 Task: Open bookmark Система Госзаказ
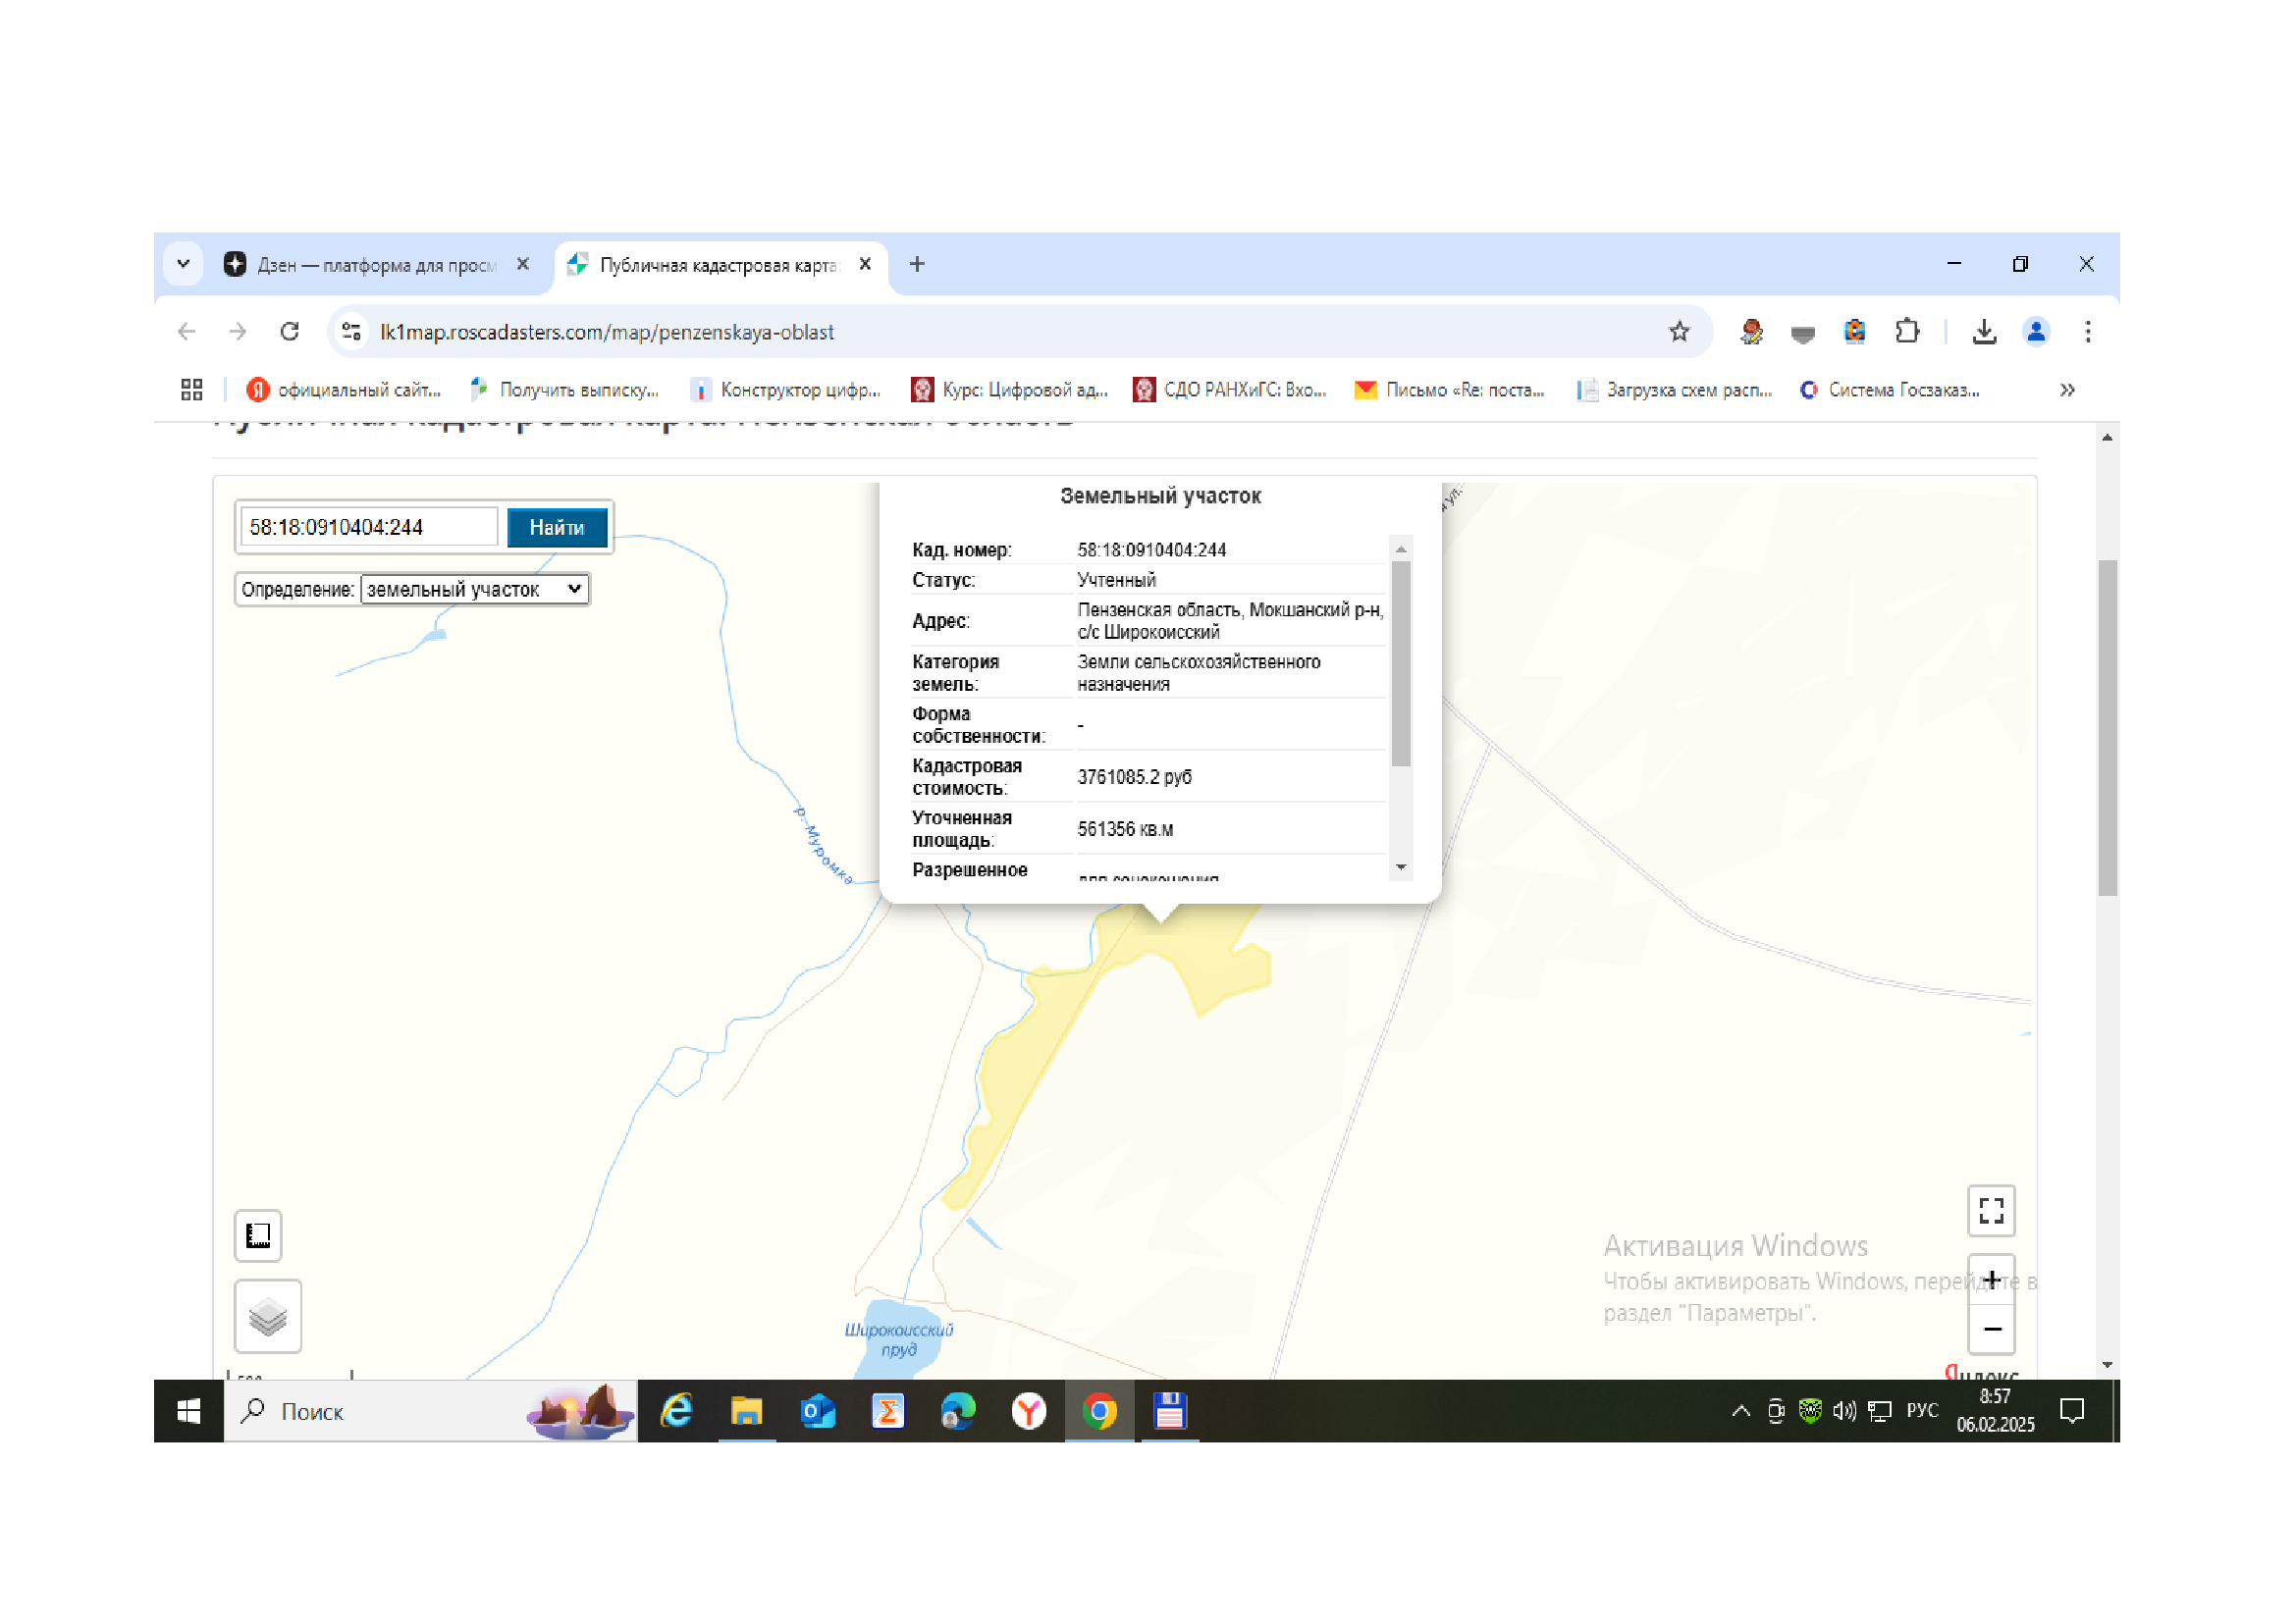tap(1890, 390)
